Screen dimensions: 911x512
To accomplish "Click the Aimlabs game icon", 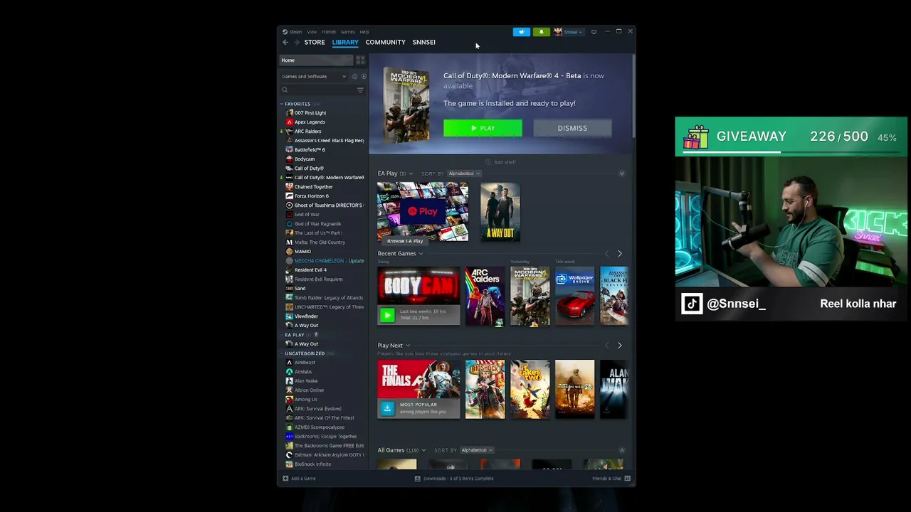I will click(289, 372).
